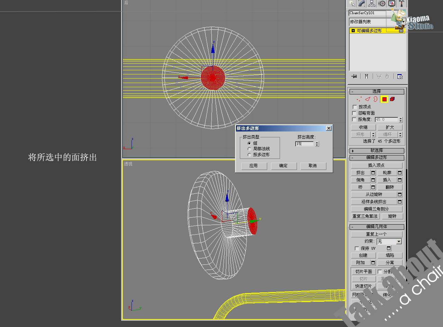The image size is (443, 327).
Task: Open the Utilities hammer panel tab
Action: tap(402, 3)
